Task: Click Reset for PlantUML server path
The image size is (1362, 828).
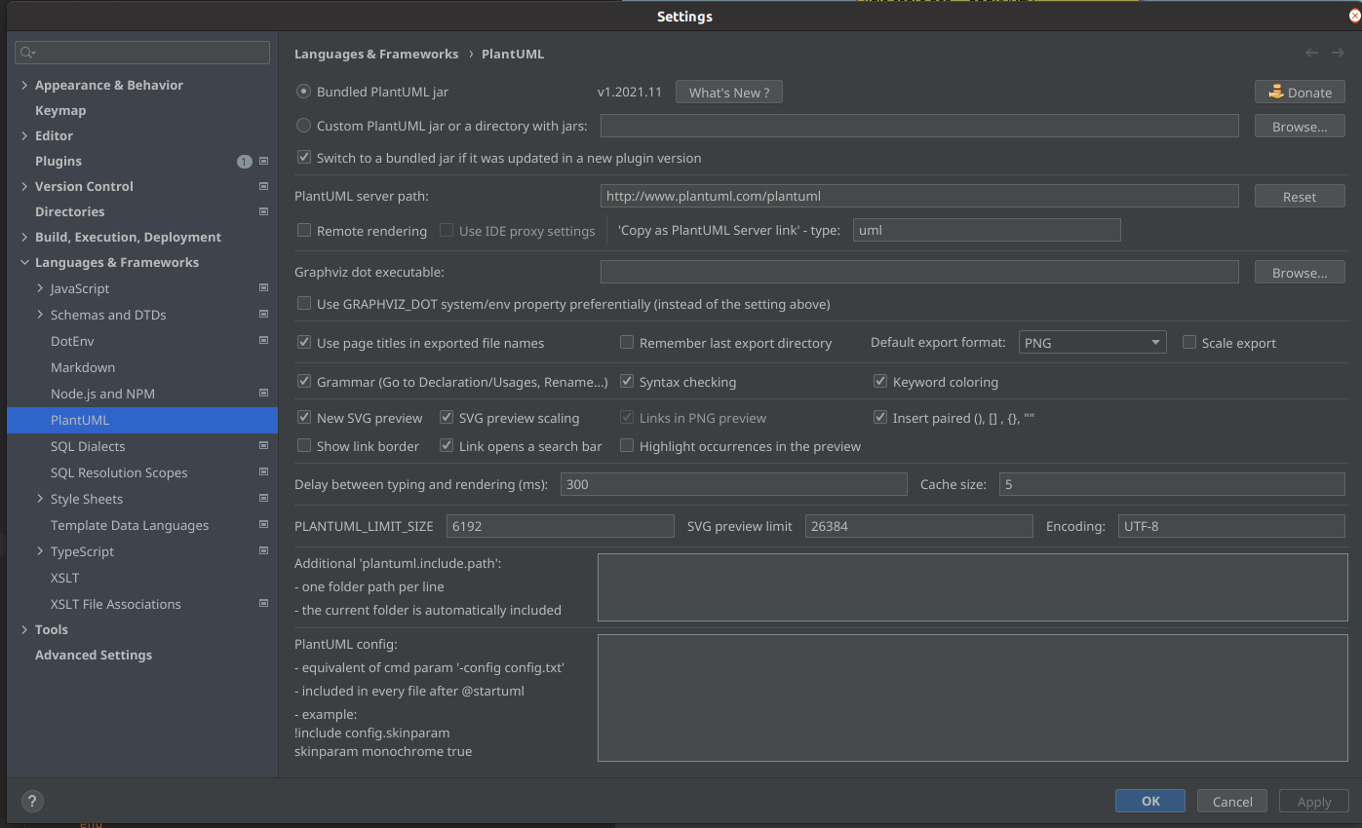Action: [x=1300, y=197]
